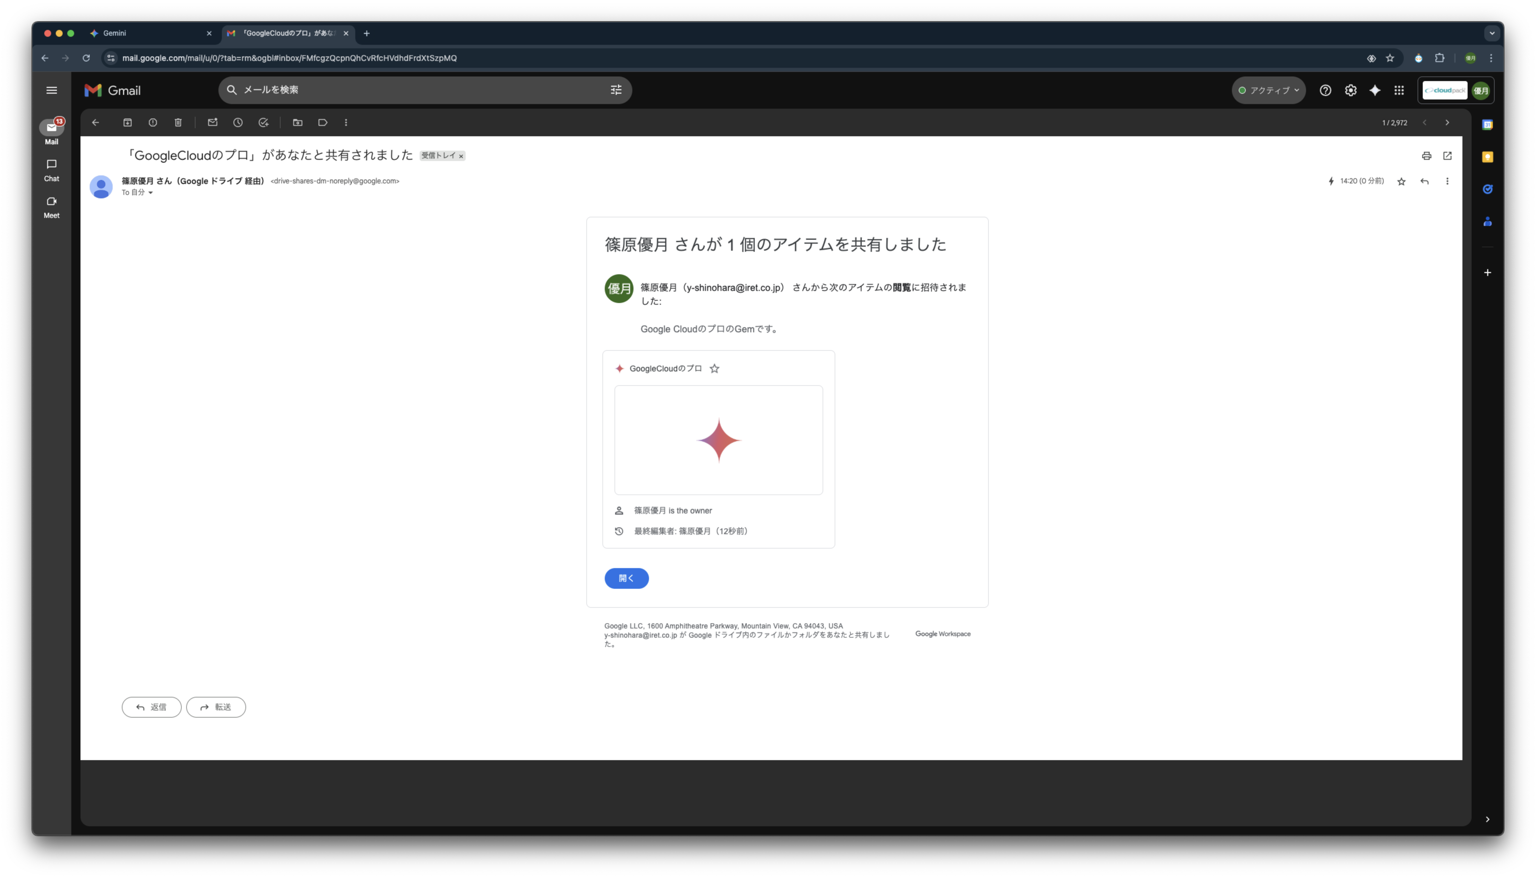The image size is (1536, 878).
Task: Click the Gmail logo
Action: point(113,91)
